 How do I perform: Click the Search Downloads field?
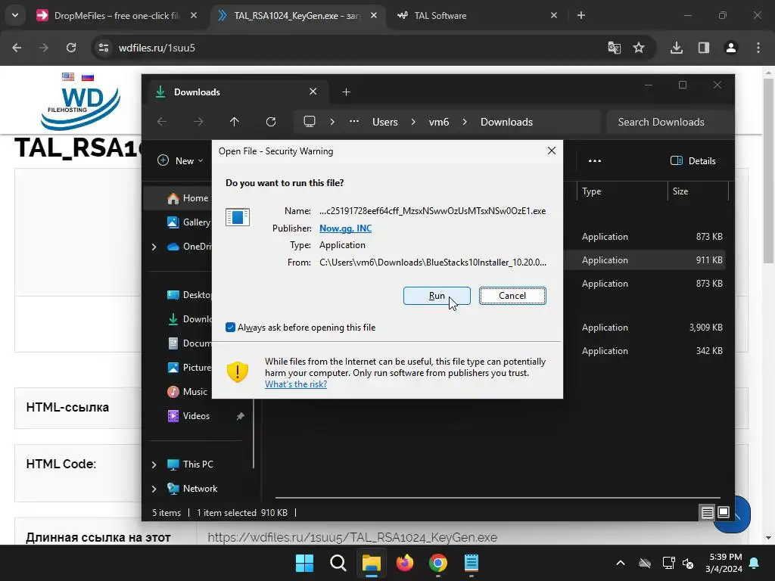pyautogui.click(x=670, y=122)
